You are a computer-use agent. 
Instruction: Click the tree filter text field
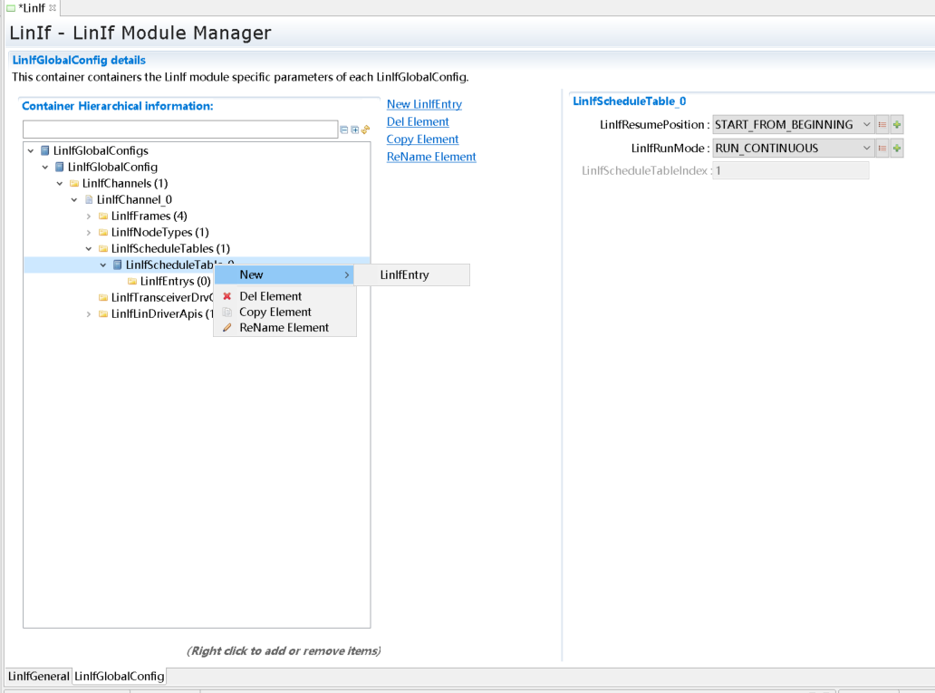[179, 130]
